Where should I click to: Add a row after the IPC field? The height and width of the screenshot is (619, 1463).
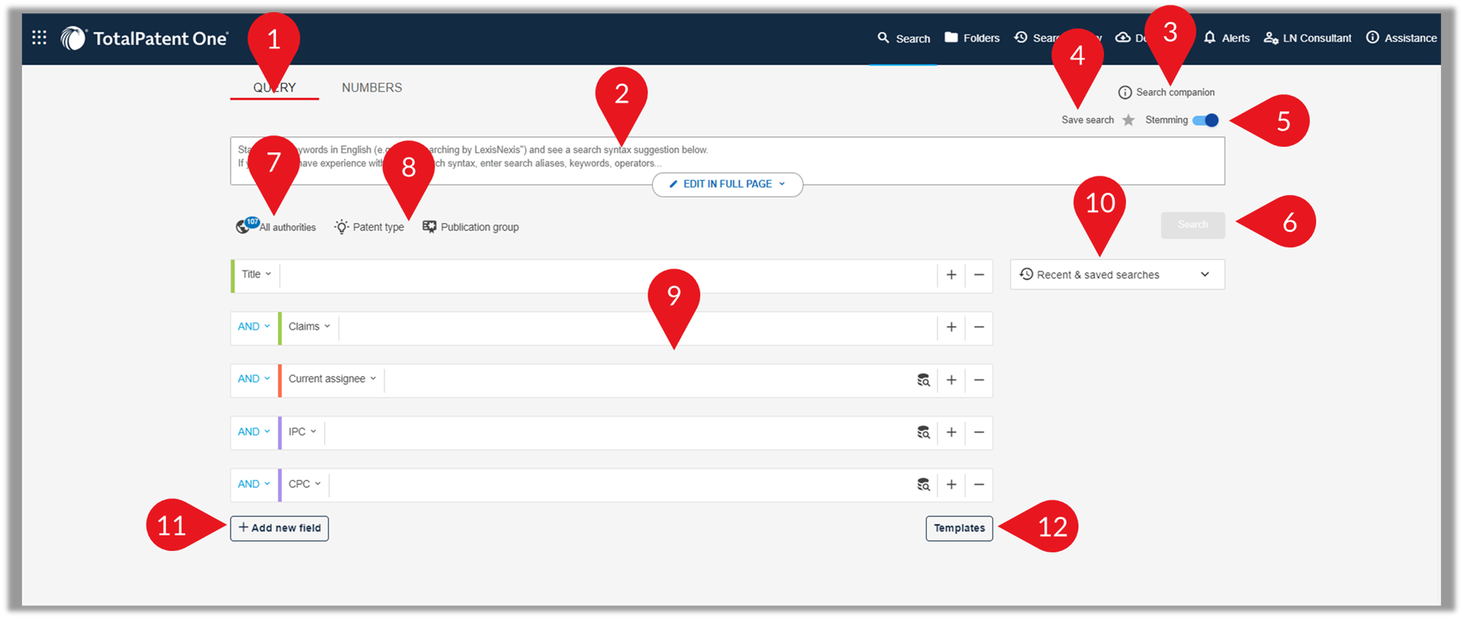[x=951, y=433]
